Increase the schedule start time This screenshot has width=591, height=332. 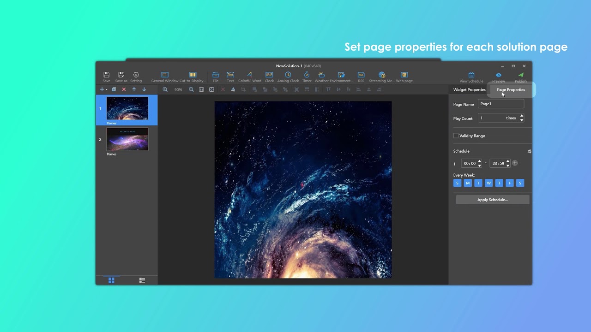(479, 161)
